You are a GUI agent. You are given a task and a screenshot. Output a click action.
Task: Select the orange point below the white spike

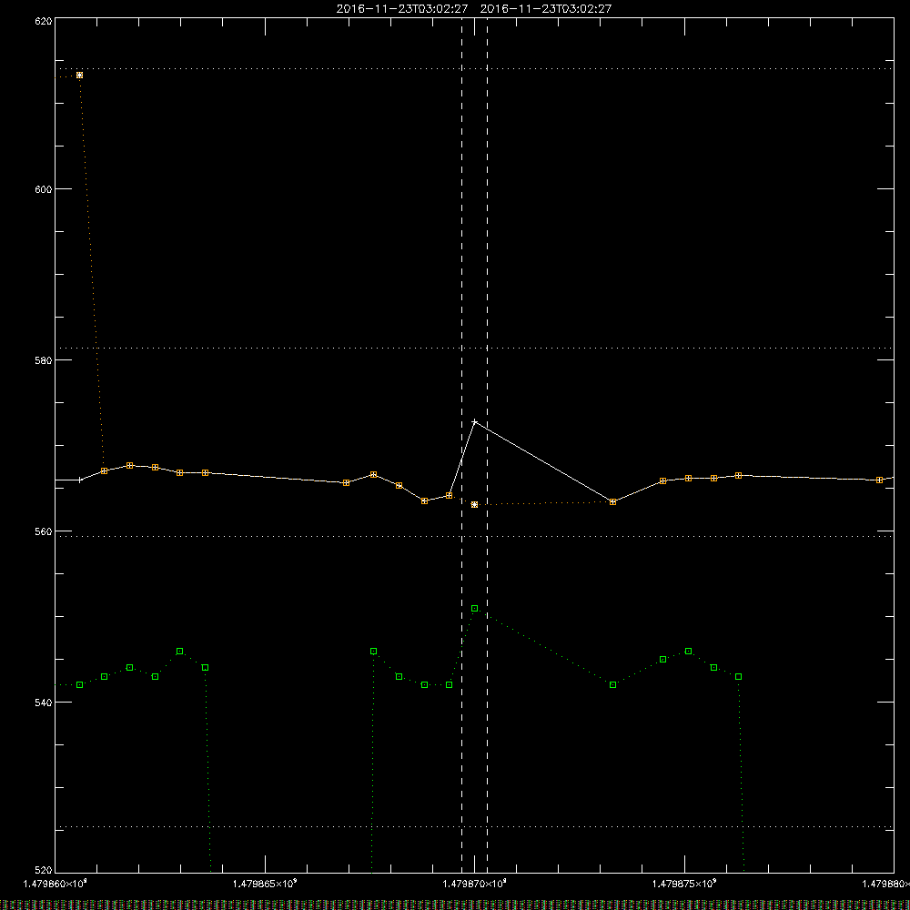click(475, 505)
